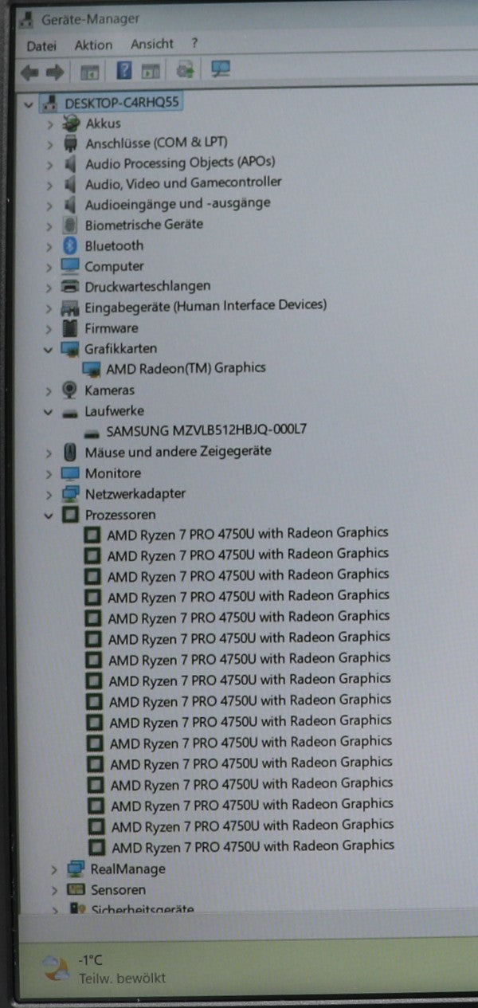This screenshot has height=1008, width=478.
Task: Select the Audioeingänge und -ausgänge speaker icon
Action: pos(70,205)
